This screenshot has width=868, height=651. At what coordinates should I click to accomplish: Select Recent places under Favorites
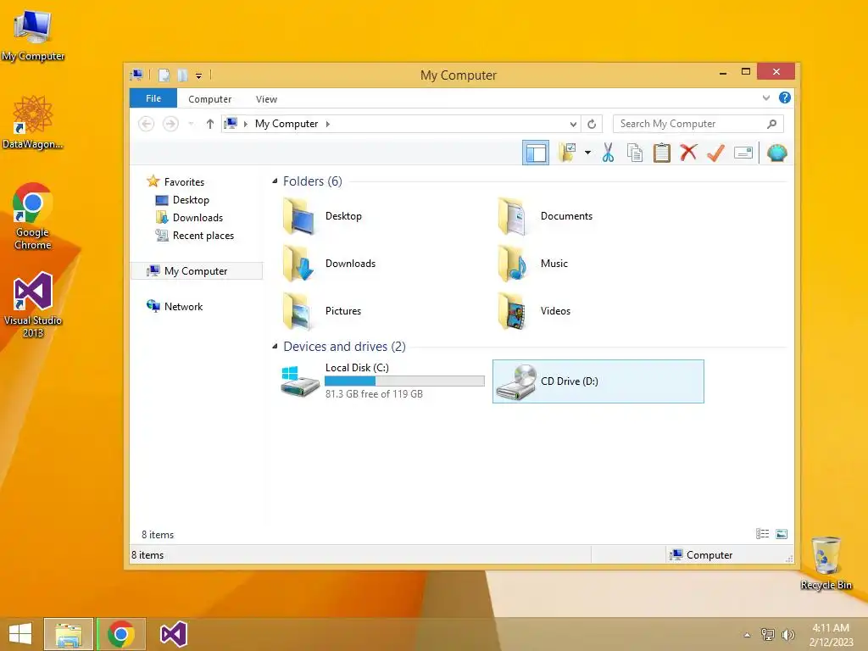[x=203, y=236]
